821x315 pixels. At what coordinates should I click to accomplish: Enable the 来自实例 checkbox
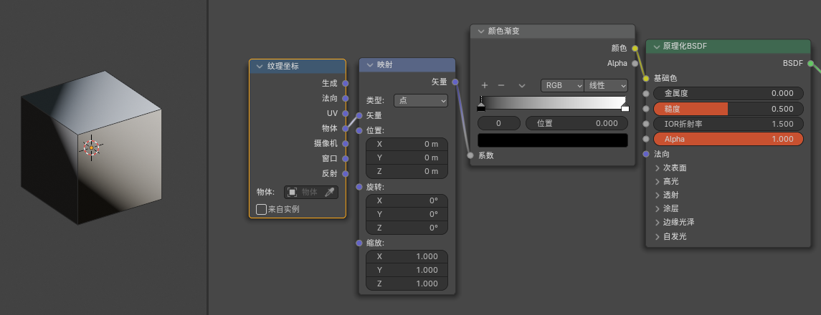click(x=262, y=209)
